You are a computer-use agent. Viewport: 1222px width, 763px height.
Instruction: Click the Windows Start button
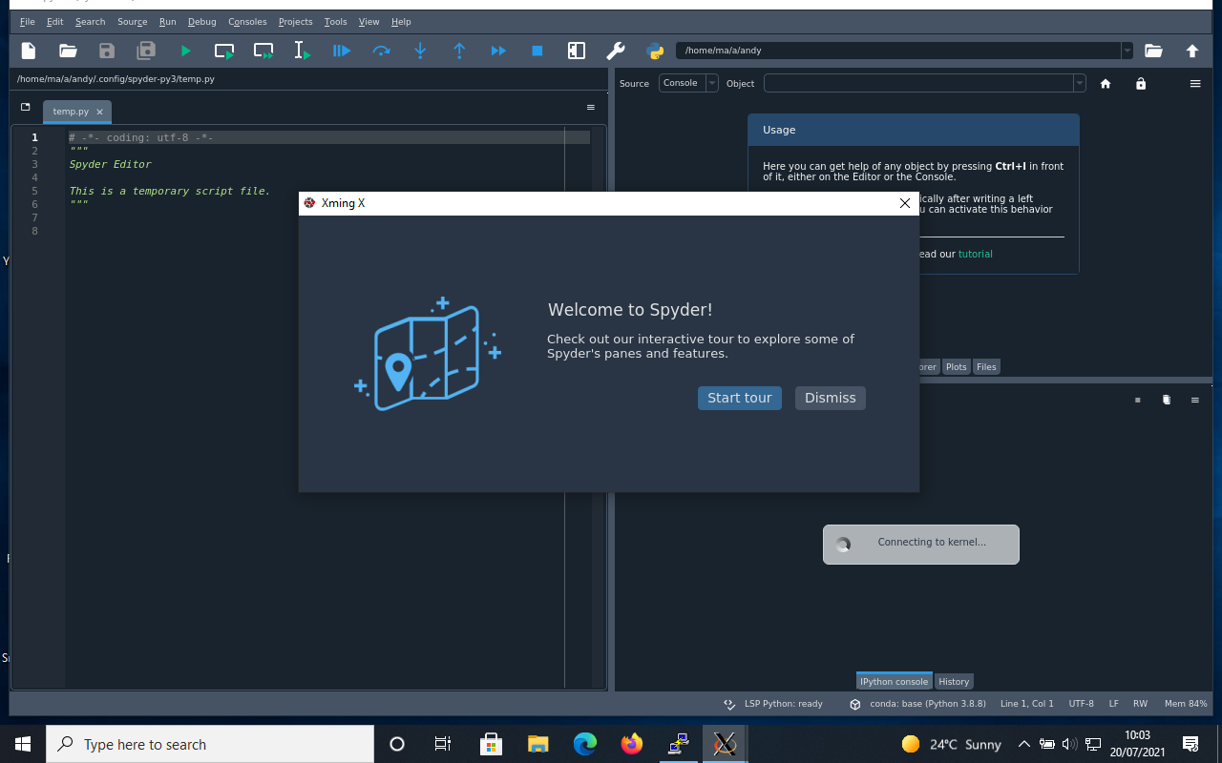pyautogui.click(x=23, y=744)
